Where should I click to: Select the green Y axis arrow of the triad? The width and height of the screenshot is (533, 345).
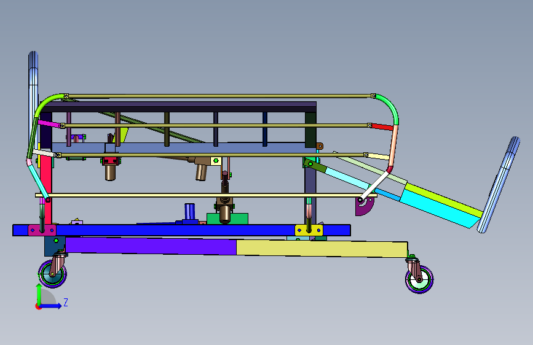(x=39, y=293)
